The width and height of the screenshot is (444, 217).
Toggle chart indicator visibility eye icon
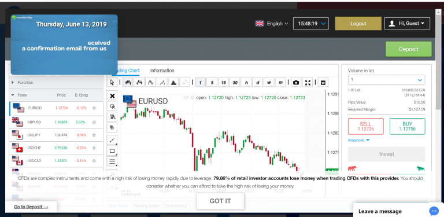186,97
